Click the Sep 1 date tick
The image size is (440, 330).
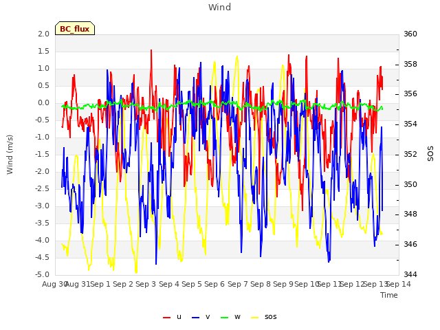point(100,284)
